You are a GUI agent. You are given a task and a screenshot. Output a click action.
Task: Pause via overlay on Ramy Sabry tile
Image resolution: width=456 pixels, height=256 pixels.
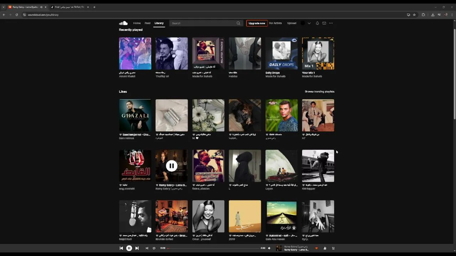tap(171, 166)
